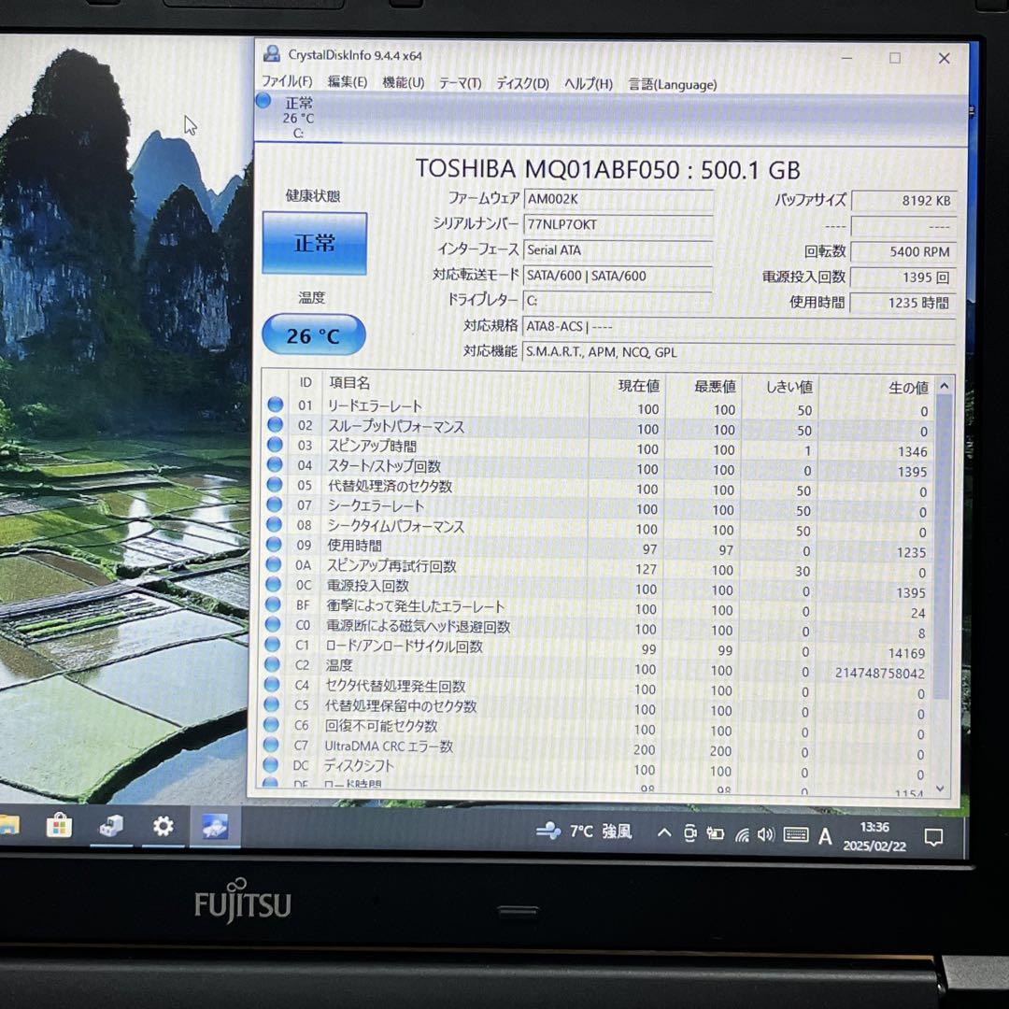Select the C: disk tab showing 正常 26 °C
This screenshot has height=1009, width=1009.
[x=298, y=117]
